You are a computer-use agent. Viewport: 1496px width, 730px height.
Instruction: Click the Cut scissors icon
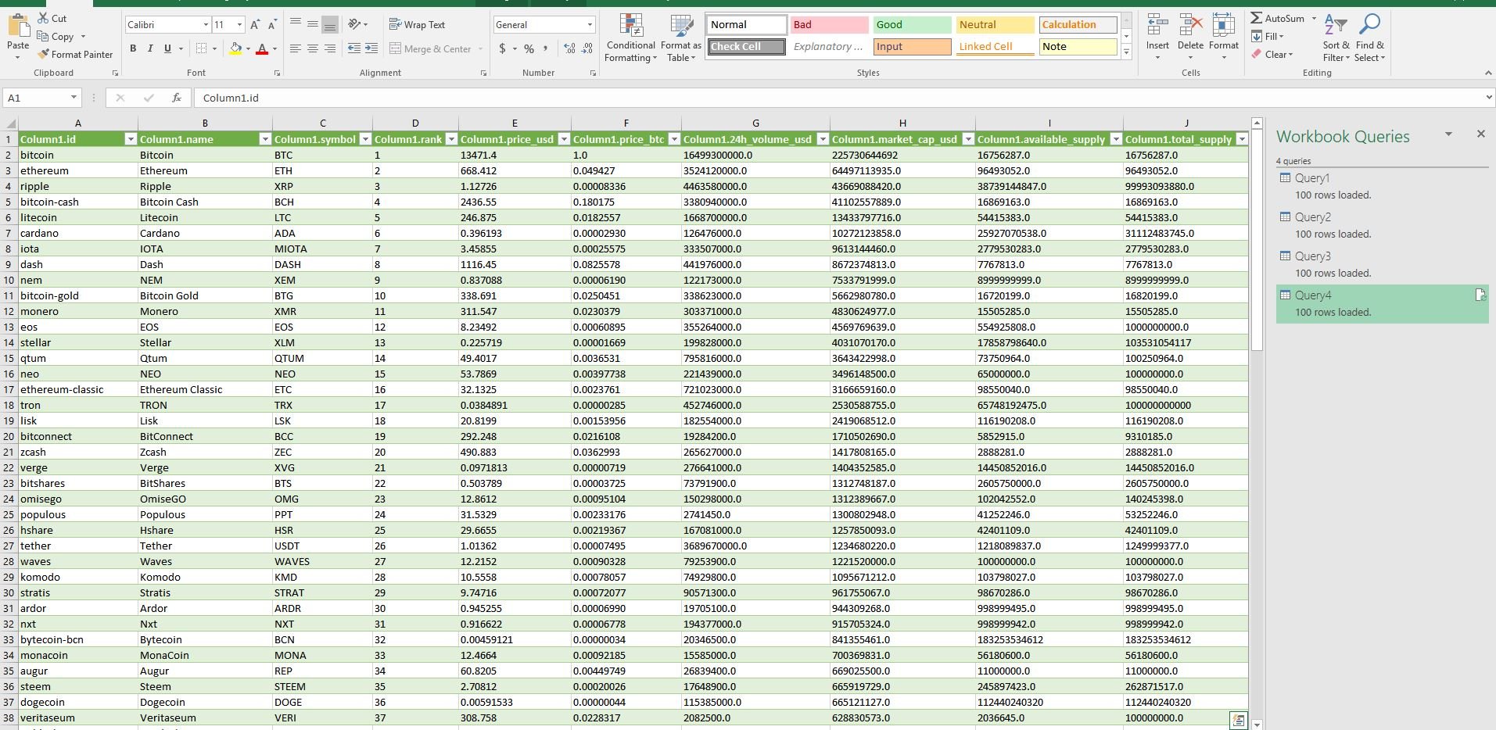(43, 18)
